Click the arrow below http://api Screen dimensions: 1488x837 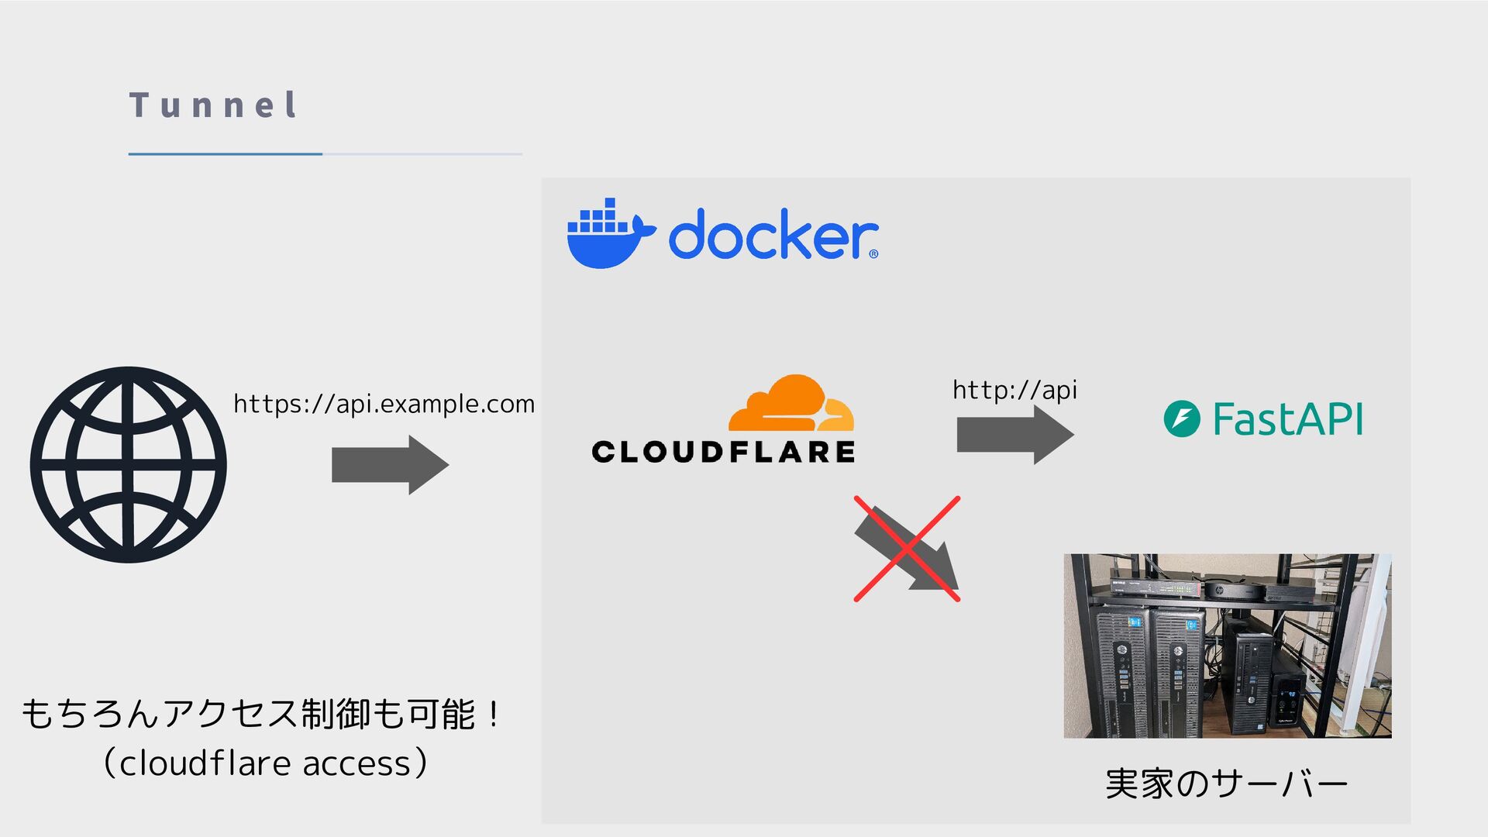(1015, 435)
